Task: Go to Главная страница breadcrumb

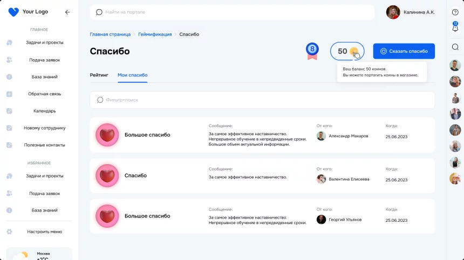Action: pos(110,34)
